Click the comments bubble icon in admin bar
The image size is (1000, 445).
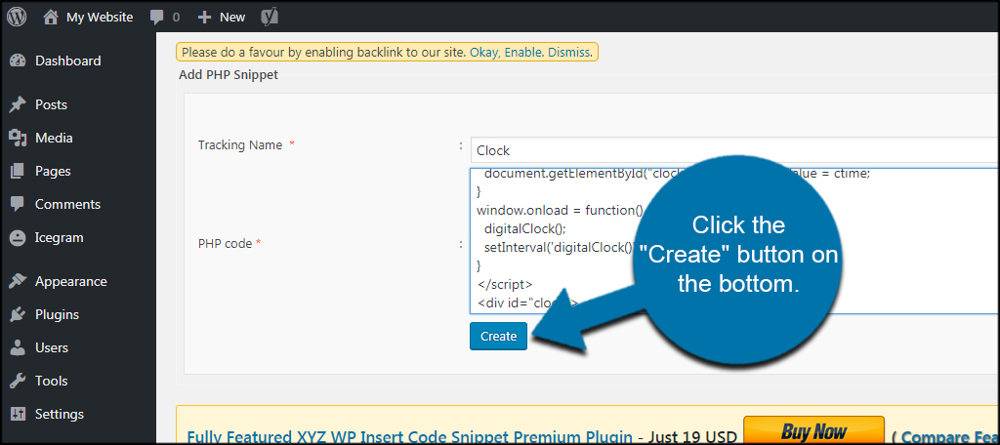tap(157, 17)
